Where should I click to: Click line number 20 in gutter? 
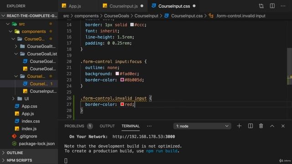69,61
